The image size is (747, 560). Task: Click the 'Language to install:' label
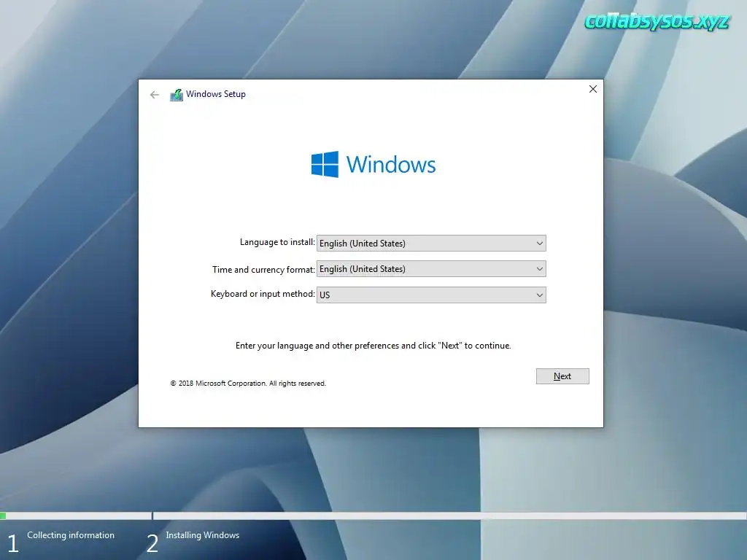tap(277, 242)
